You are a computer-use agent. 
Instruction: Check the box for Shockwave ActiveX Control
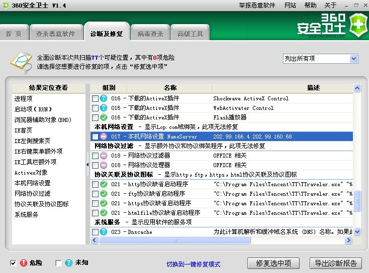[95, 98]
